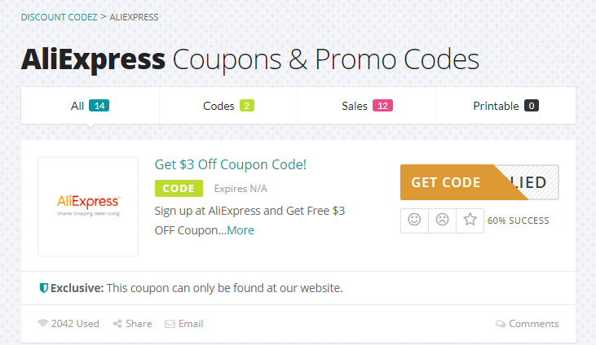Click the AliExpress logo thumbnail
The height and width of the screenshot is (345, 596).
[88, 207]
